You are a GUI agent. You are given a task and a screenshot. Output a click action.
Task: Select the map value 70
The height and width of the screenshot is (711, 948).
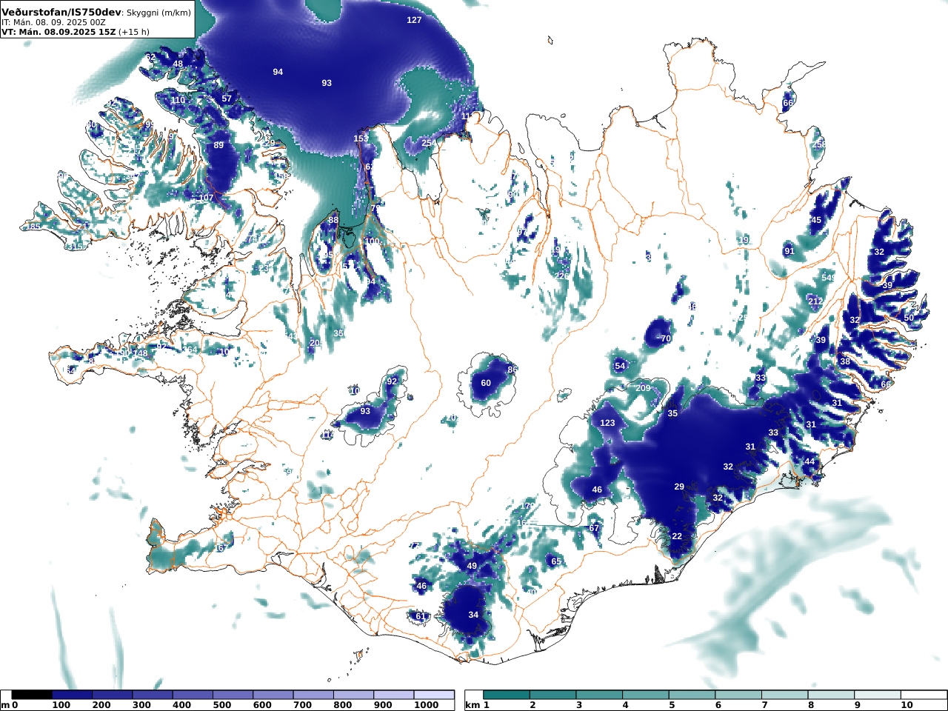666,338
